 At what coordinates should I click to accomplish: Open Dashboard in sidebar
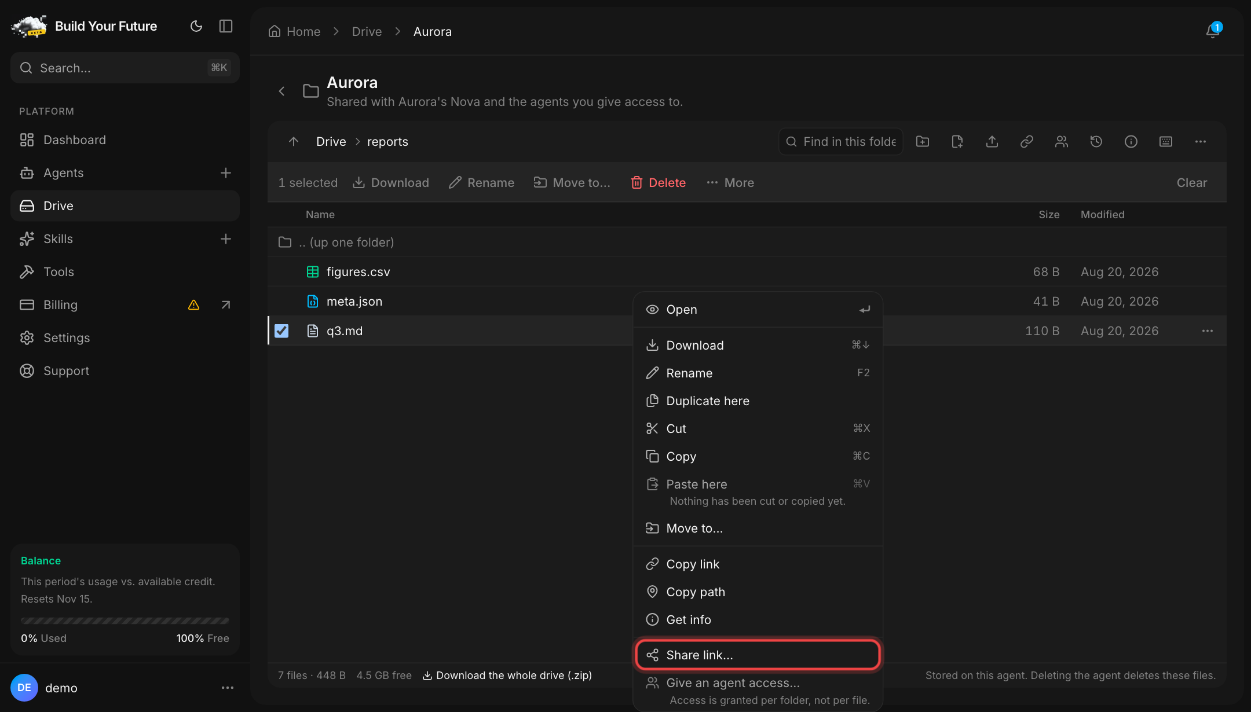click(x=125, y=140)
